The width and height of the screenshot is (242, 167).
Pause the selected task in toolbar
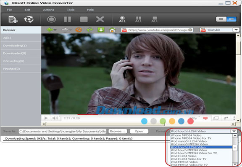68,19
